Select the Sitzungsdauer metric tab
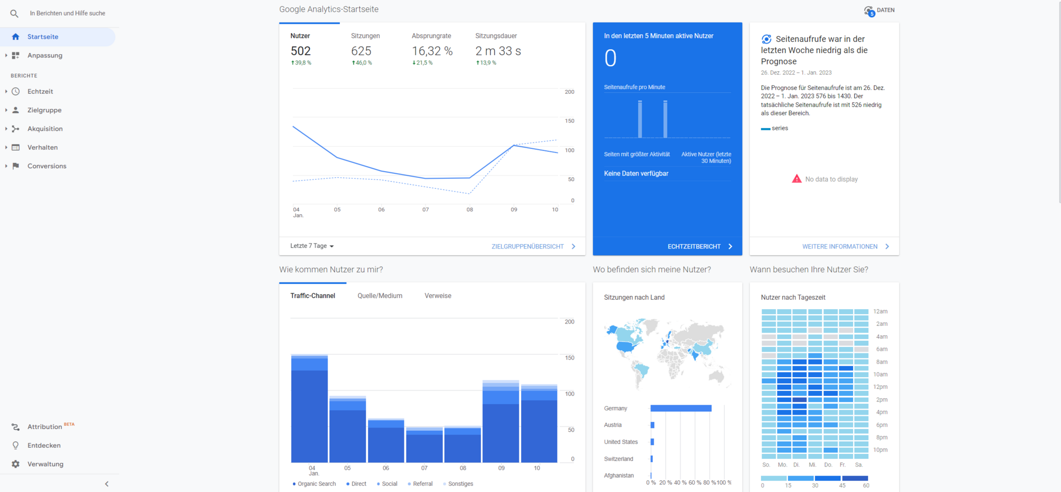 [498, 50]
